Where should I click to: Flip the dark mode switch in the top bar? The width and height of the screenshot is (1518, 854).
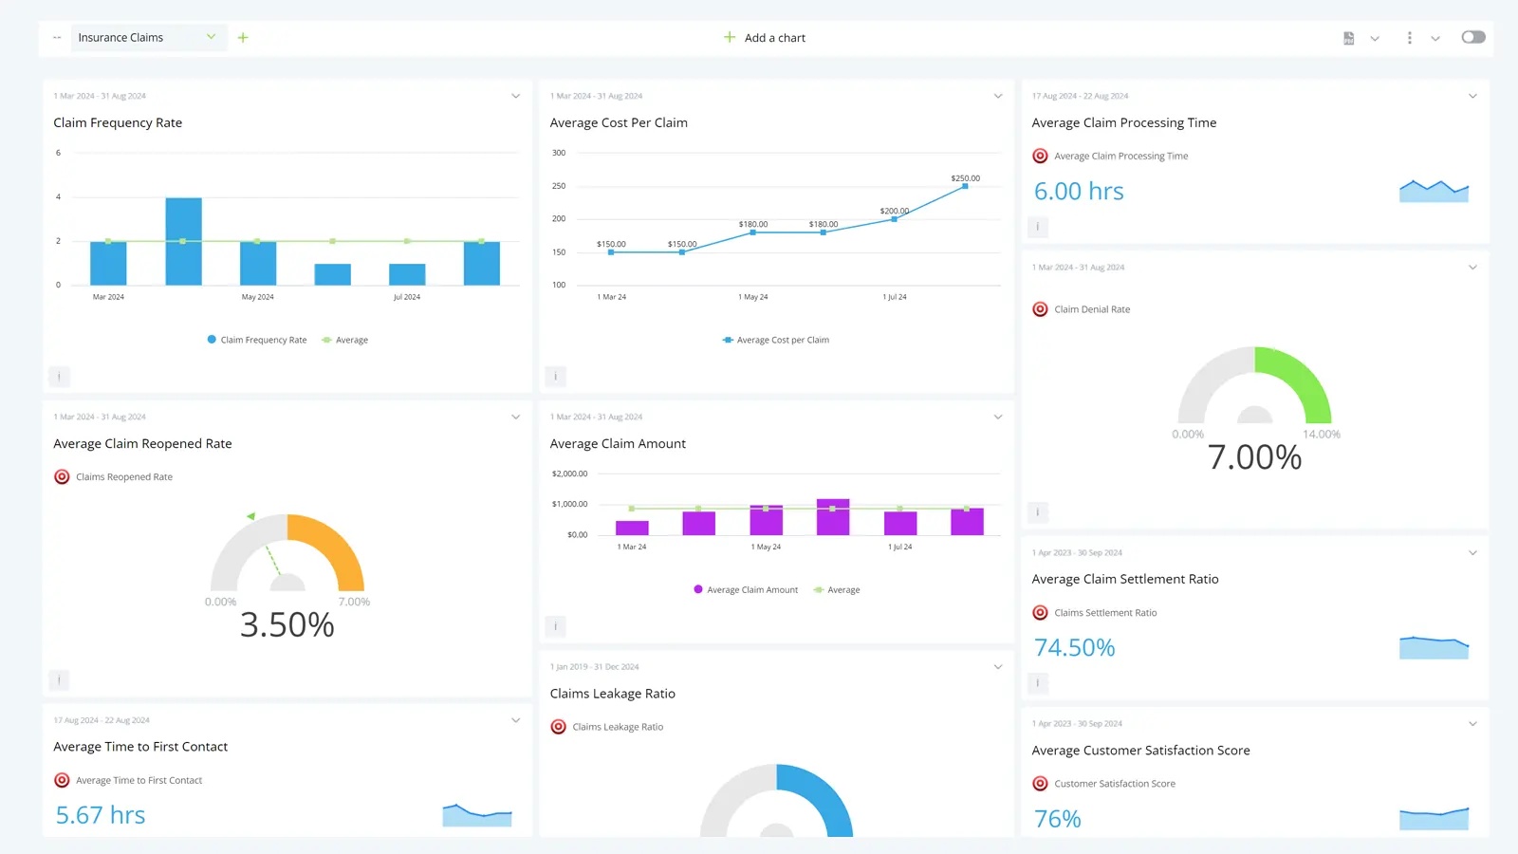(1472, 36)
